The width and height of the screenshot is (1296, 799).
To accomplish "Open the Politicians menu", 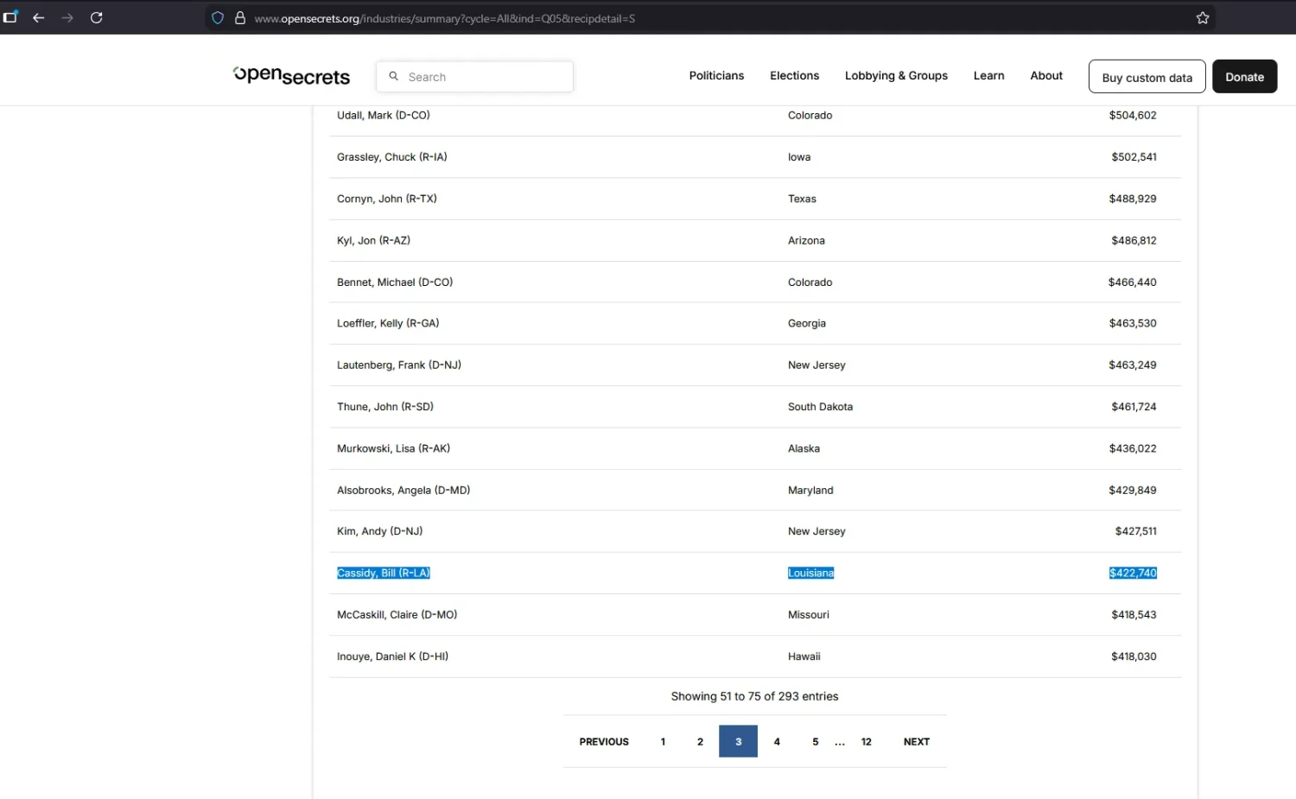I will [x=716, y=76].
